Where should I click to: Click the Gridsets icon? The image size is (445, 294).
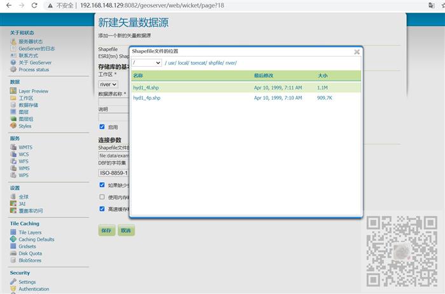pyautogui.click(x=13, y=246)
